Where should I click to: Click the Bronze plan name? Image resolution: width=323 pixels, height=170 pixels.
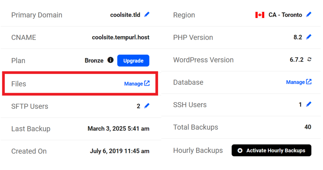coord(94,61)
